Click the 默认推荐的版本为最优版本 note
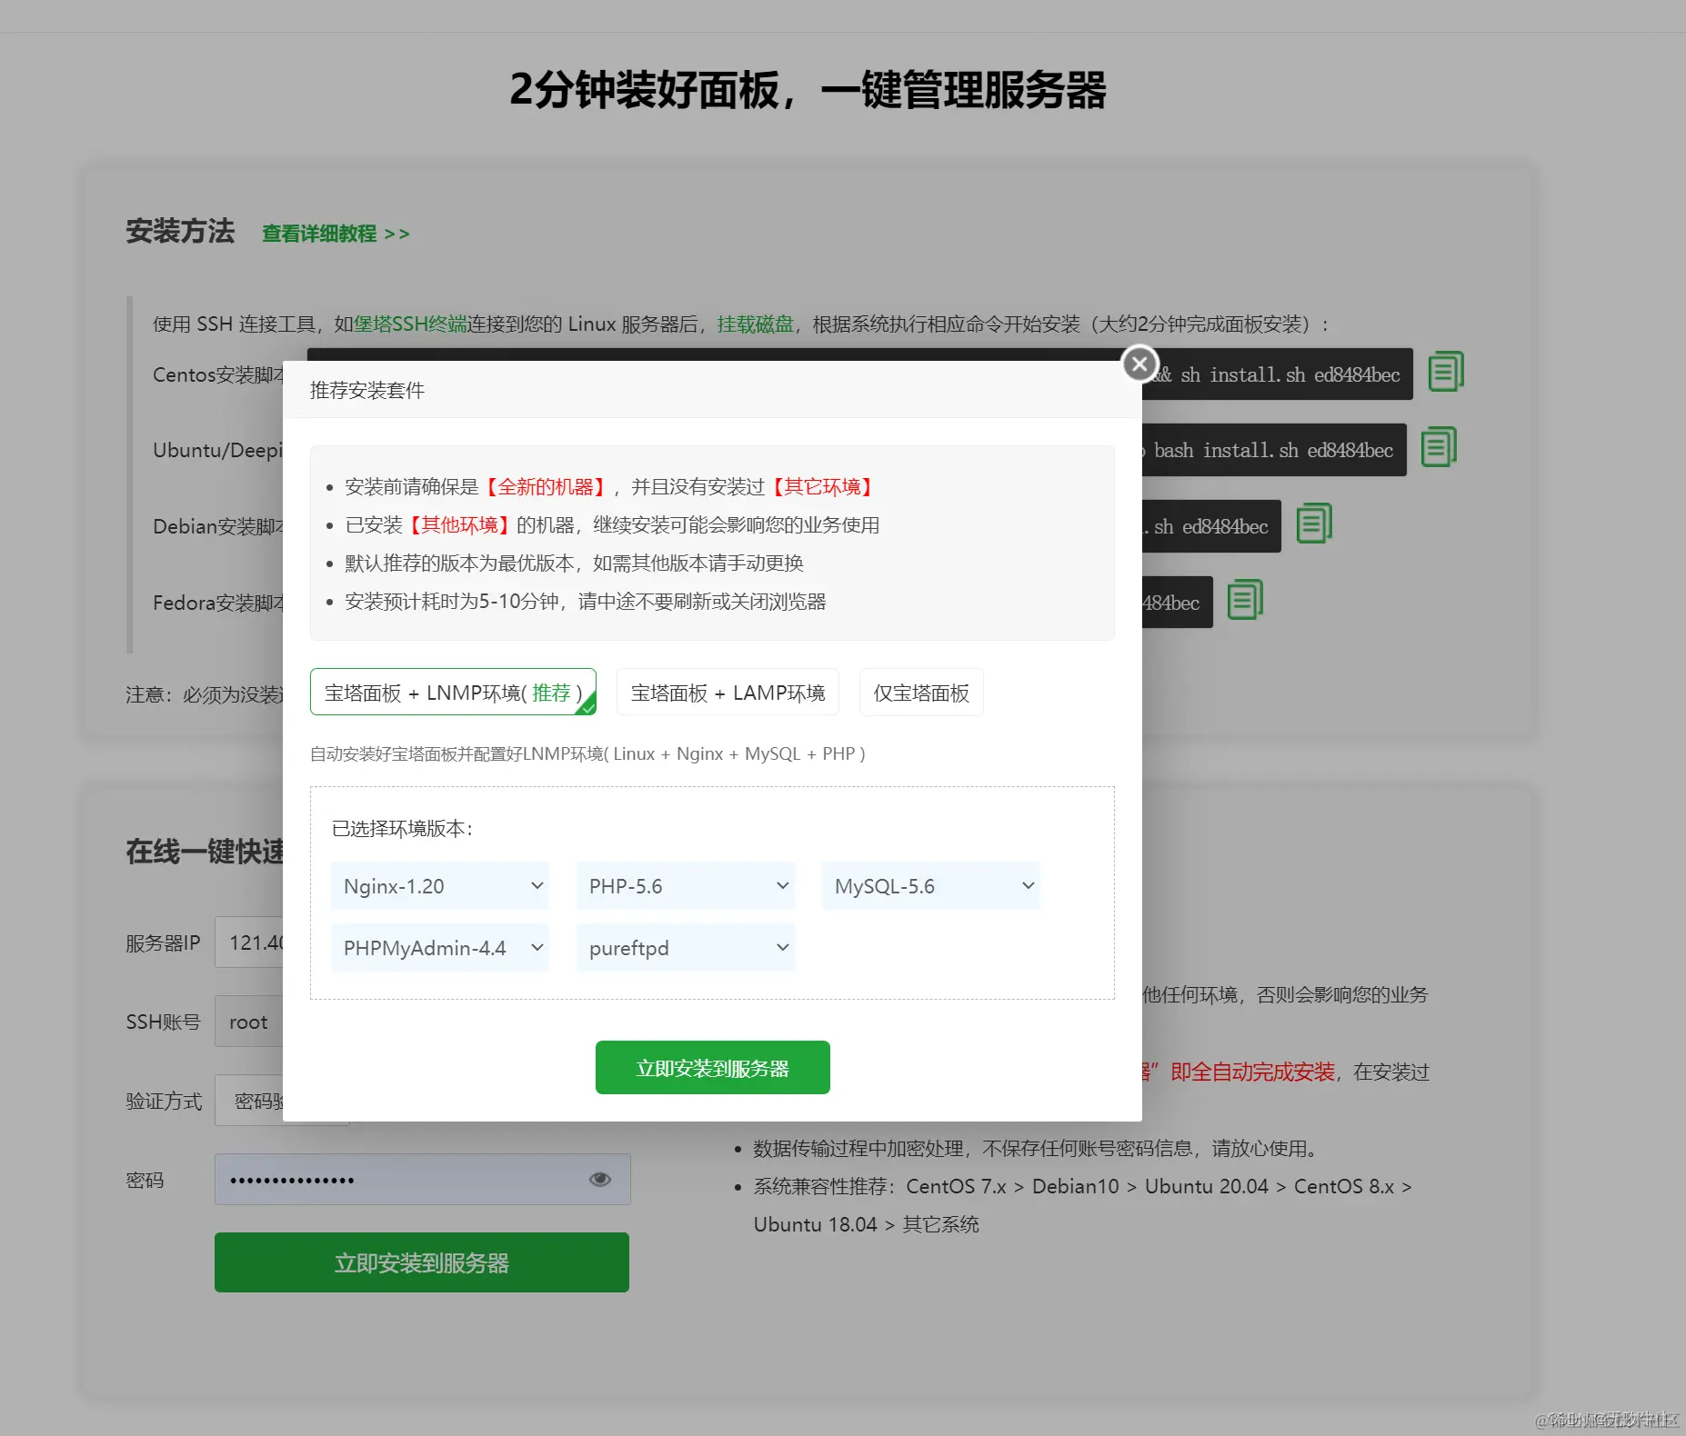Image resolution: width=1686 pixels, height=1436 pixels. [x=574, y=563]
